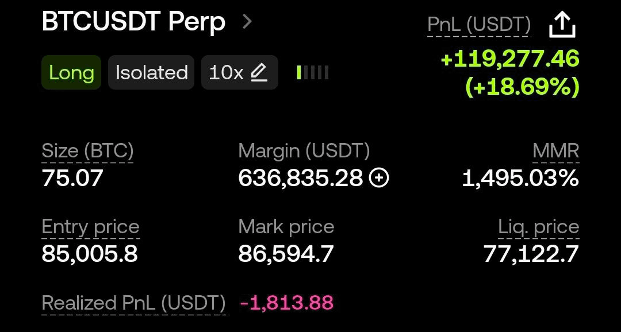Click the Isolated margin mode badge
The width and height of the screenshot is (621, 332).
[x=151, y=72]
